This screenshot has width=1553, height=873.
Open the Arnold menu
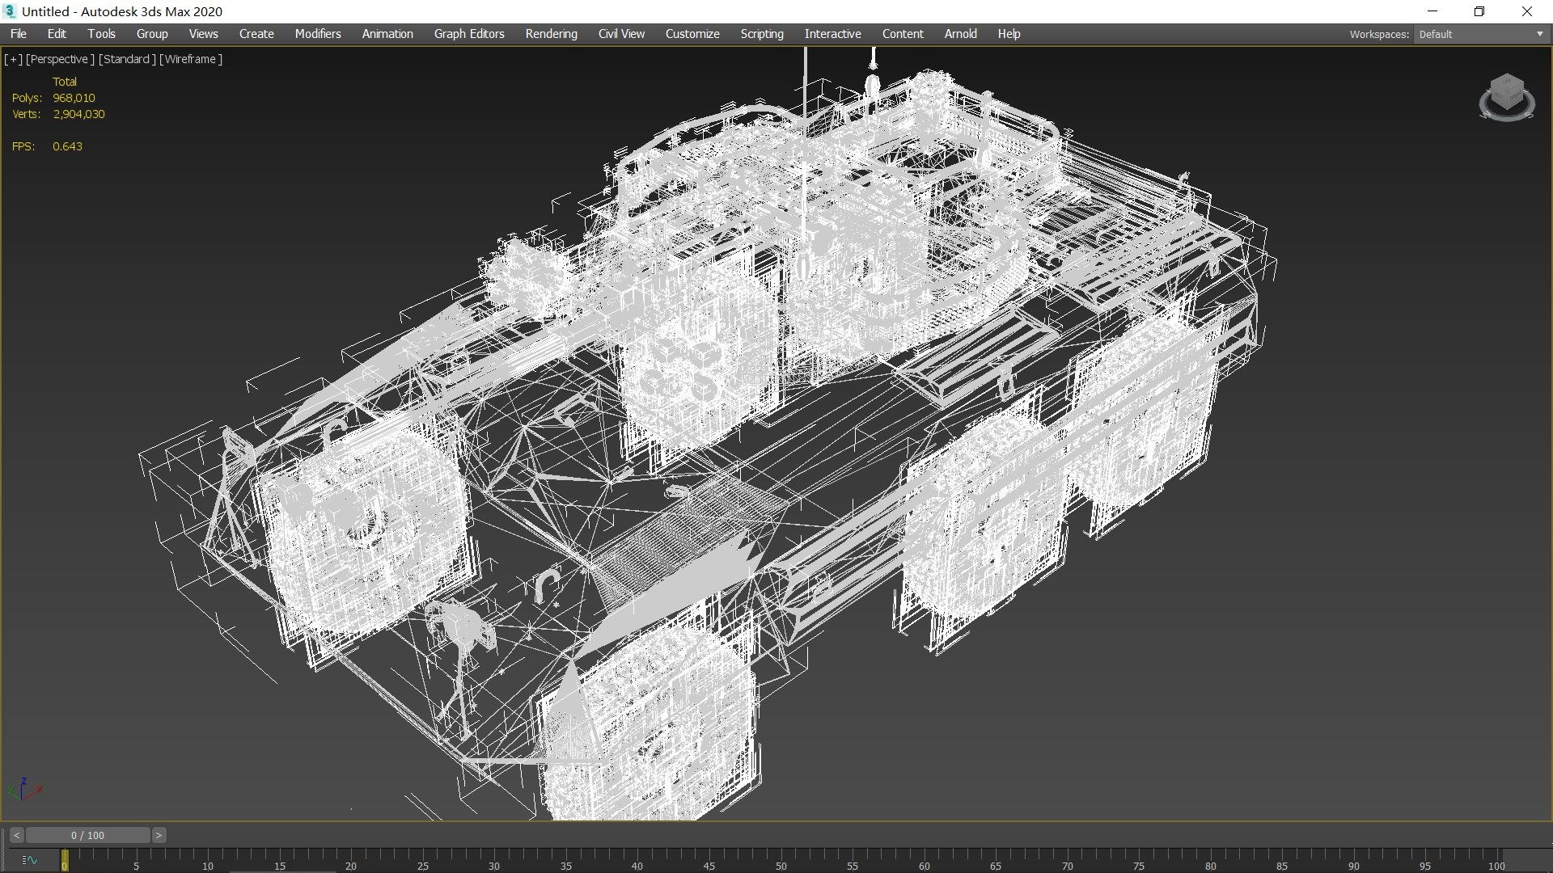point(960,34)
